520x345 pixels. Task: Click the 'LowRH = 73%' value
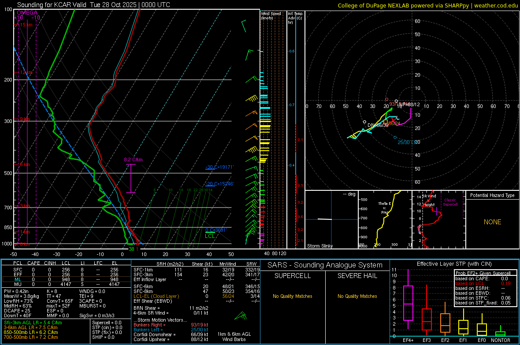coord(19,301)
